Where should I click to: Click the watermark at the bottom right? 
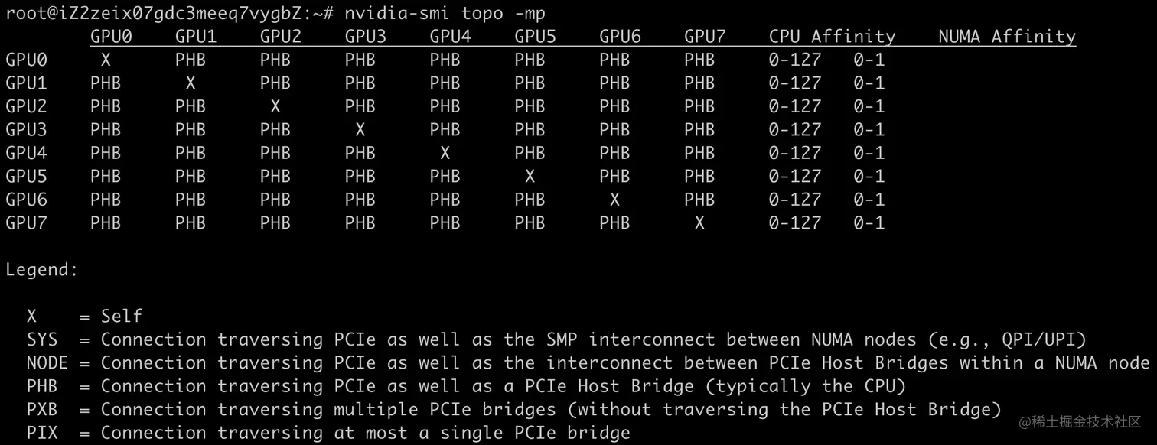pyautogui.click(x=1080, y=421)
